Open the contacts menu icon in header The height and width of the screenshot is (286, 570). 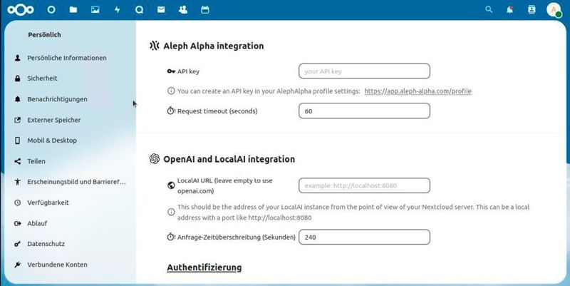coord(532,10)
